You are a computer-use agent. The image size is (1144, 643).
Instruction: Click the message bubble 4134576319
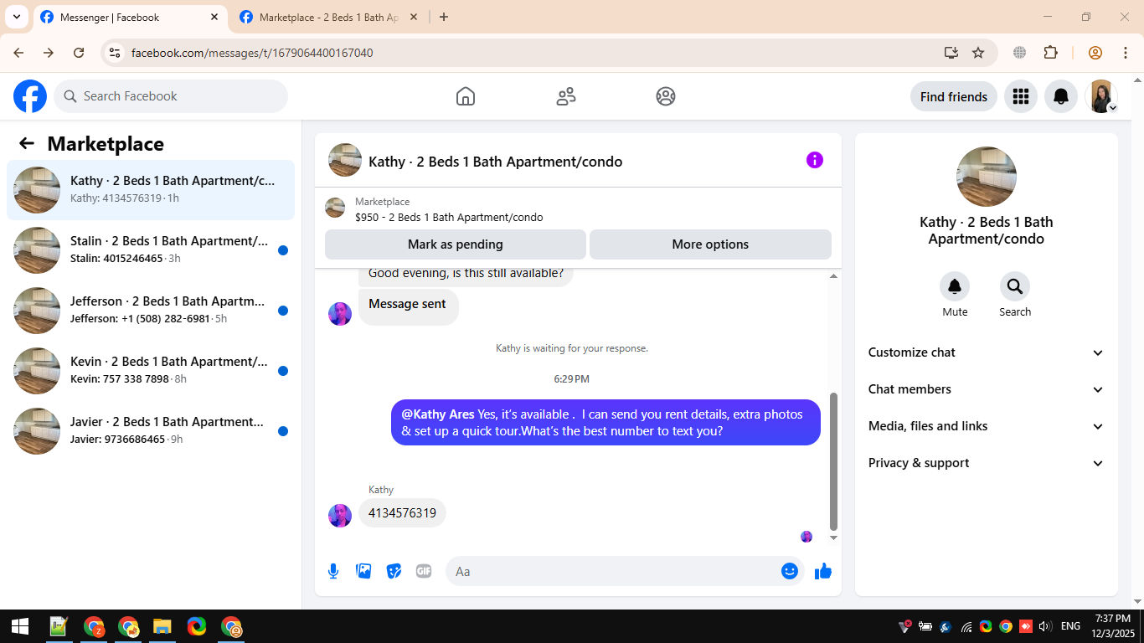(x=403, y=513)
